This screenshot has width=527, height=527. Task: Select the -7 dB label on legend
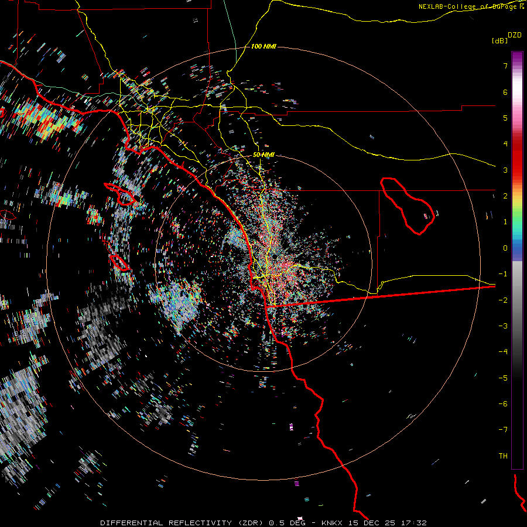(503, 430)
